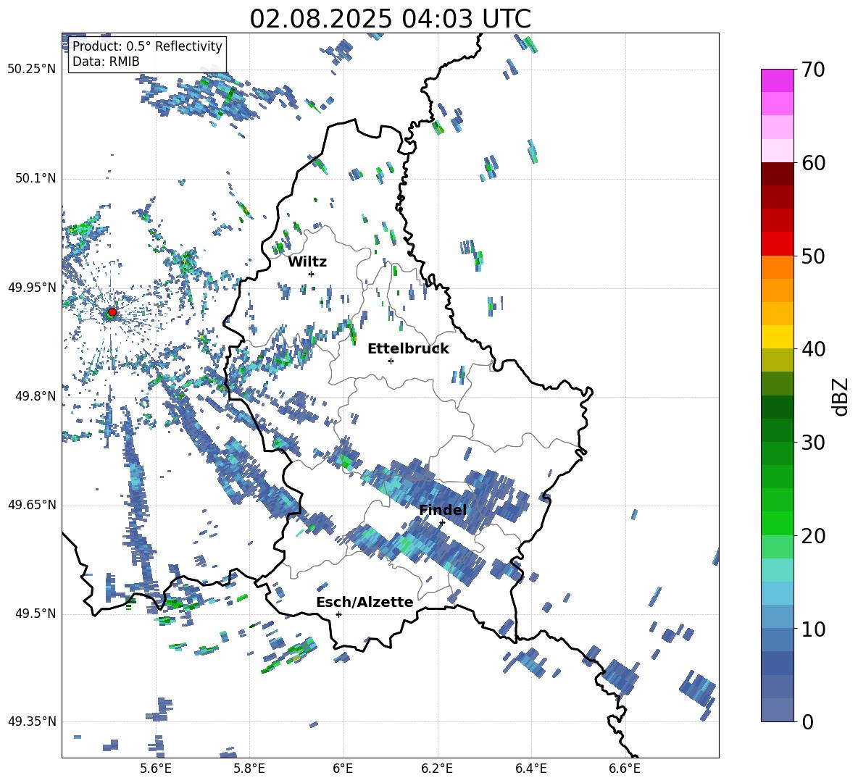Screen dimensions: 858x783
Task: Click the yellow 40 dBZ colorbar swatch
Action: [x=777, y=338]
